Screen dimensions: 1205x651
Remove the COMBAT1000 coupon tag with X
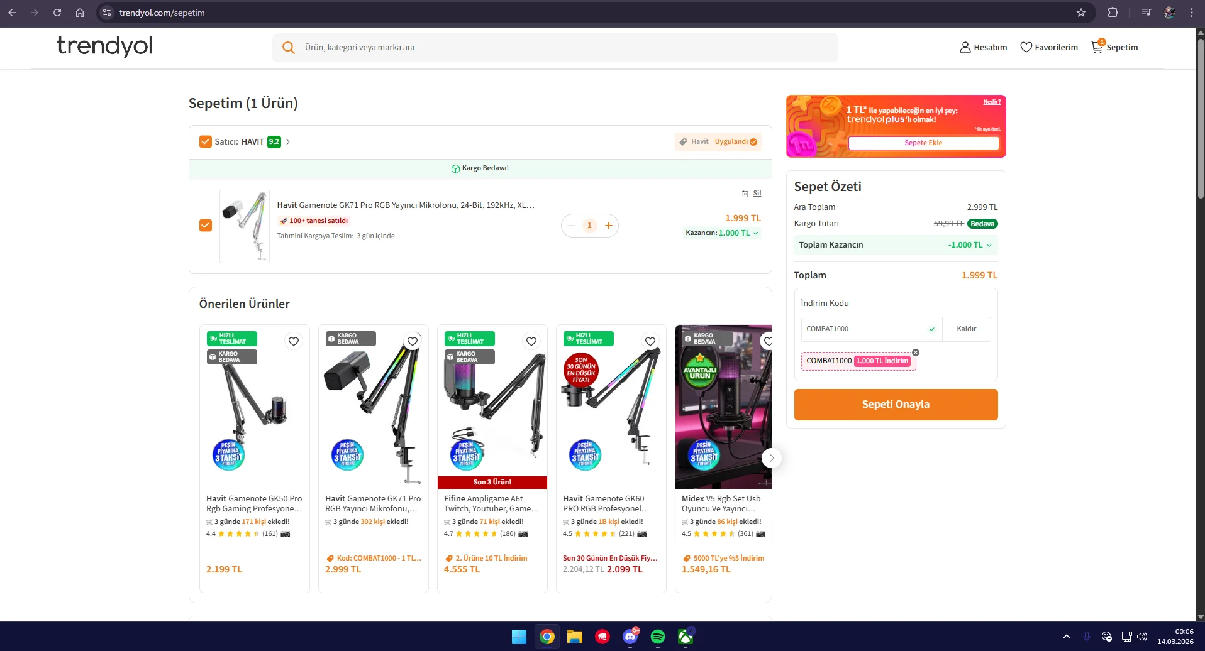pyautogui.click(x=916, y=353)
